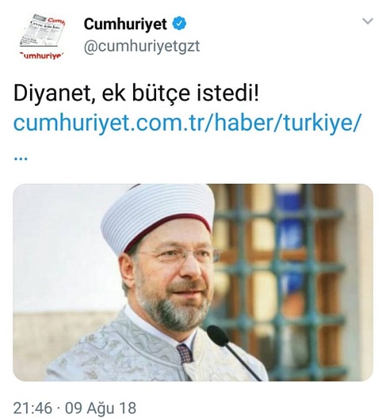Screen dimensions: 386x418
Task: Click the white turban in the photo
Action: point(159,216)
